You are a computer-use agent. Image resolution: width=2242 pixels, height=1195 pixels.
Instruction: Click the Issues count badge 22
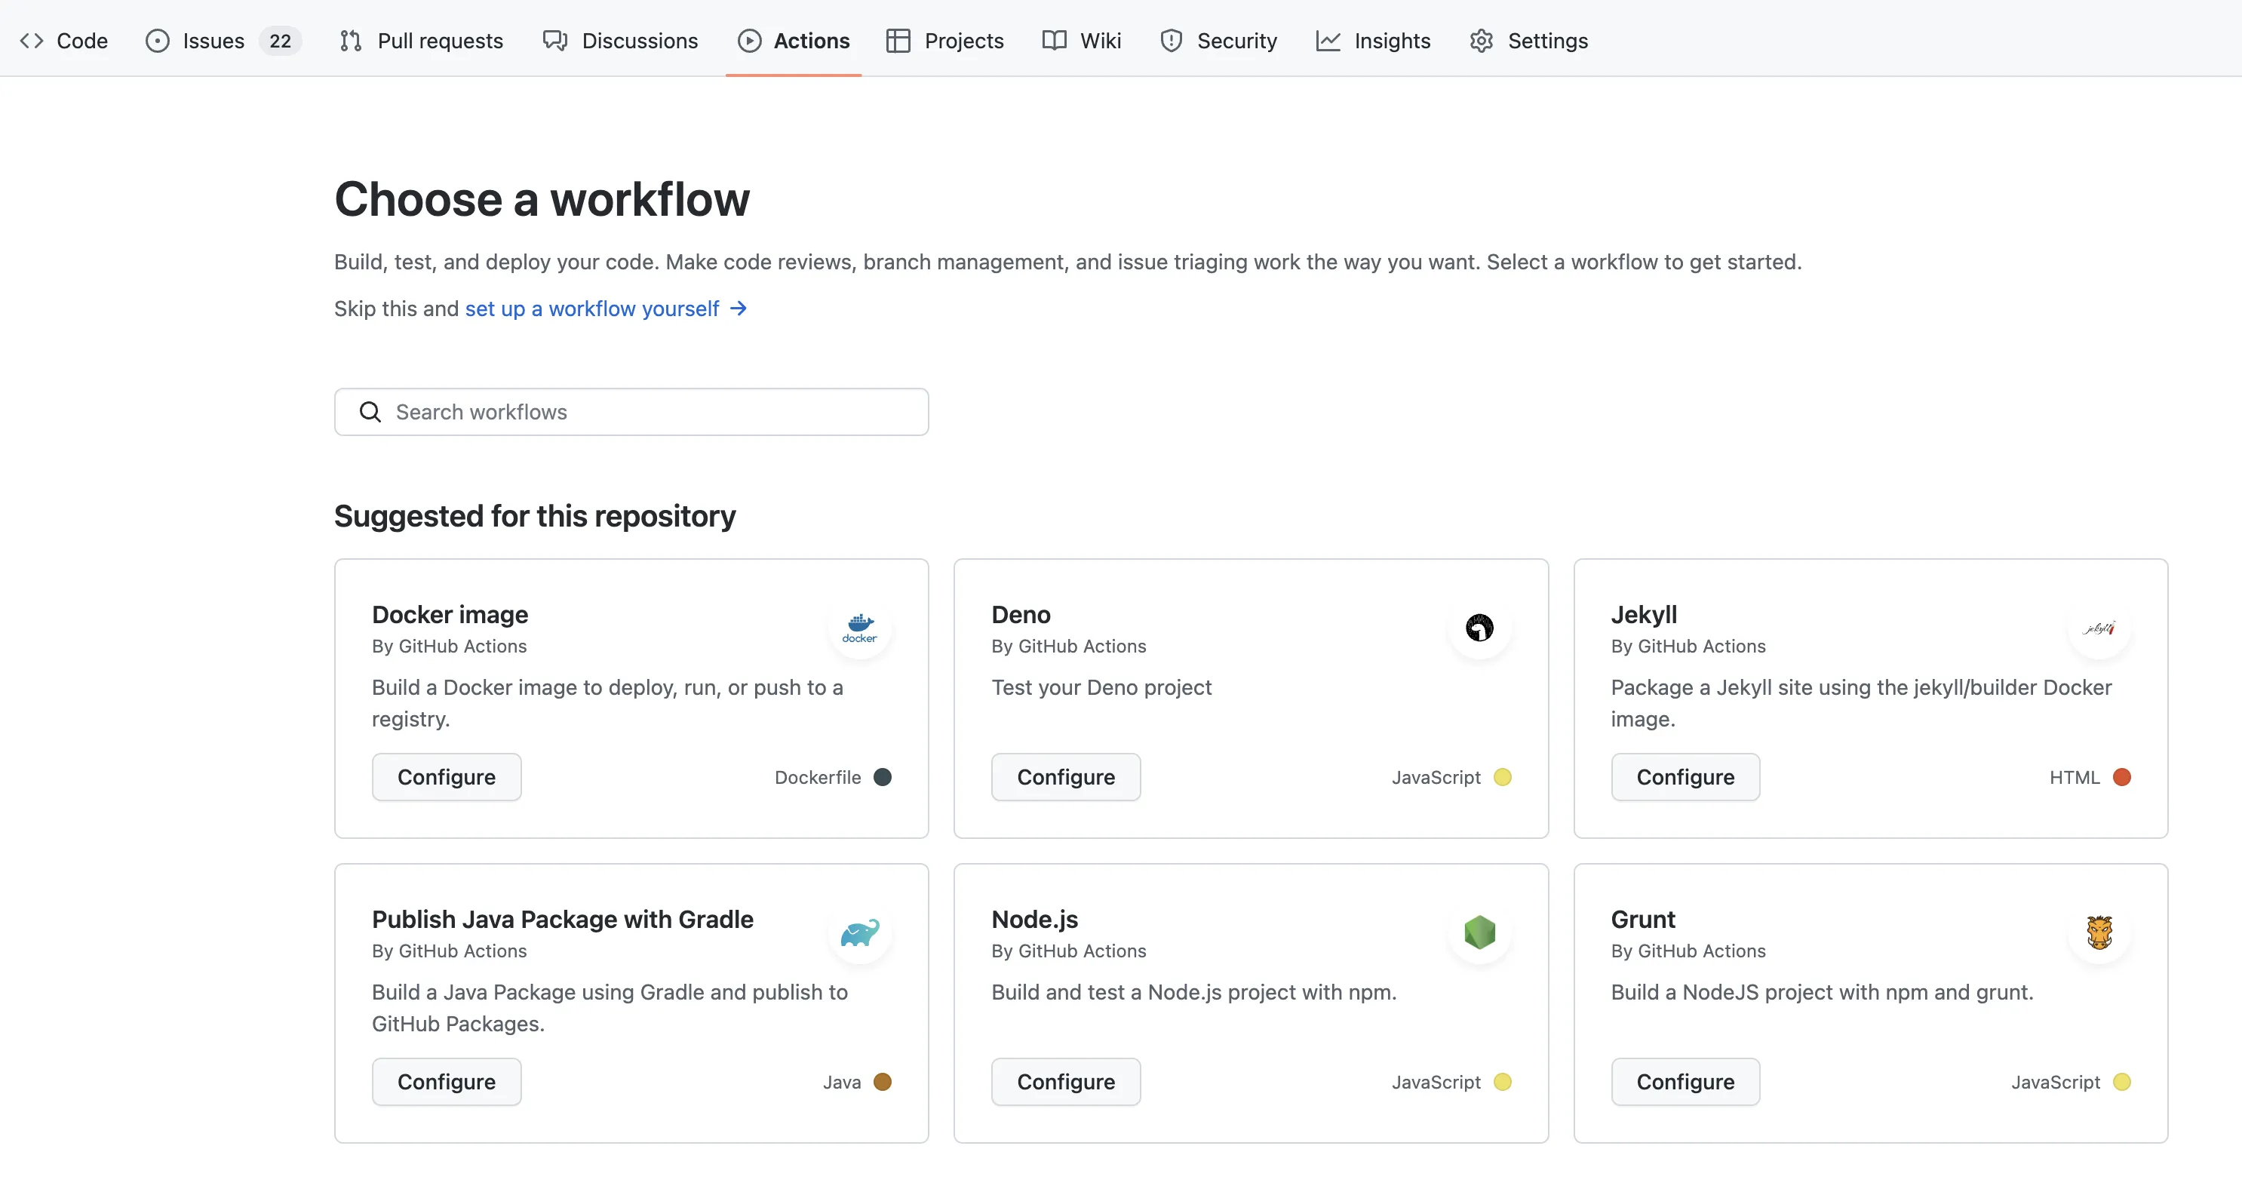pos(279,41)
